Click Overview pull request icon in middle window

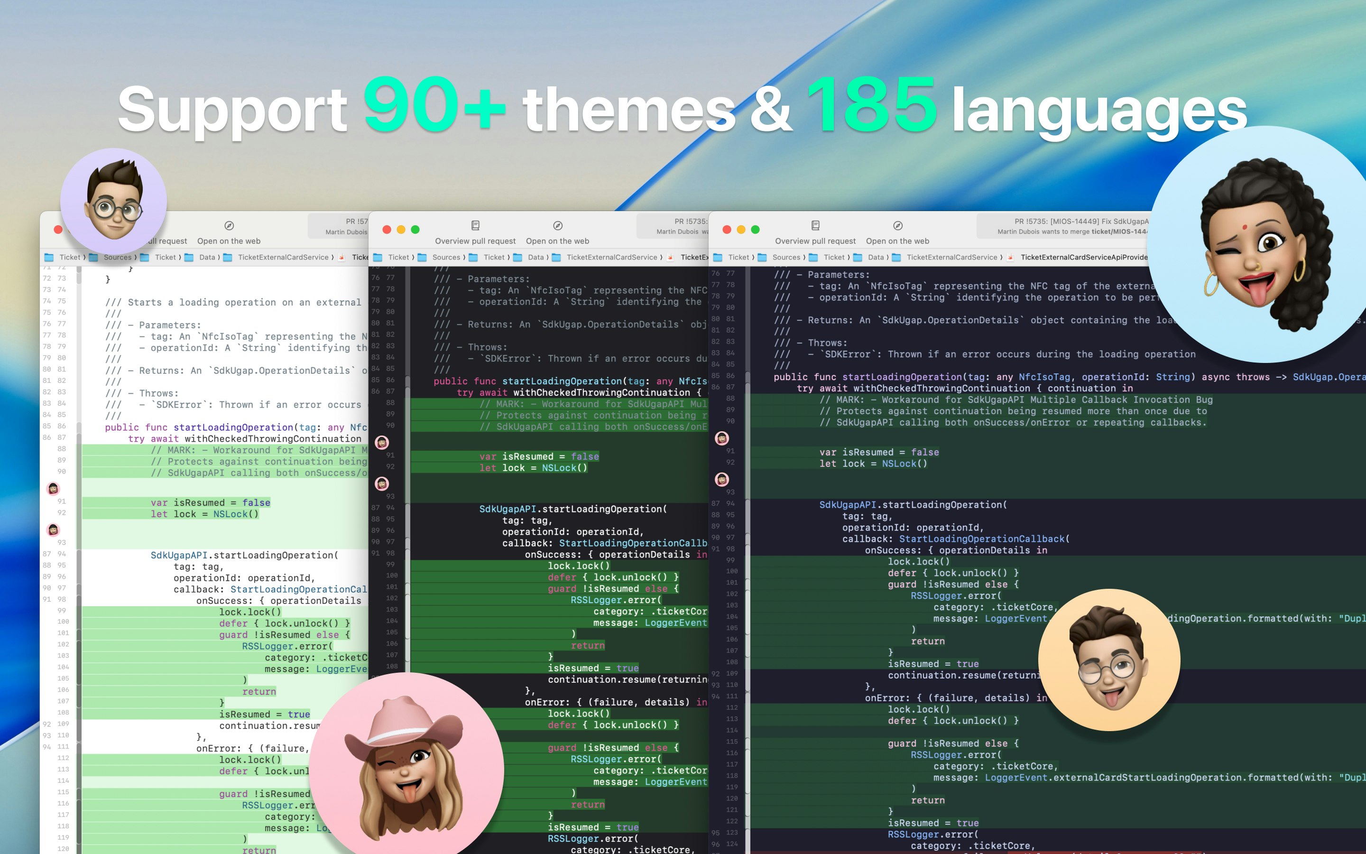click(x=475, y=225)
